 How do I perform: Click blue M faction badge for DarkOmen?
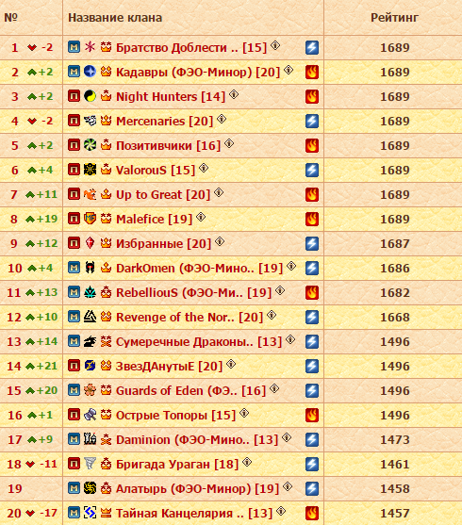74,268
